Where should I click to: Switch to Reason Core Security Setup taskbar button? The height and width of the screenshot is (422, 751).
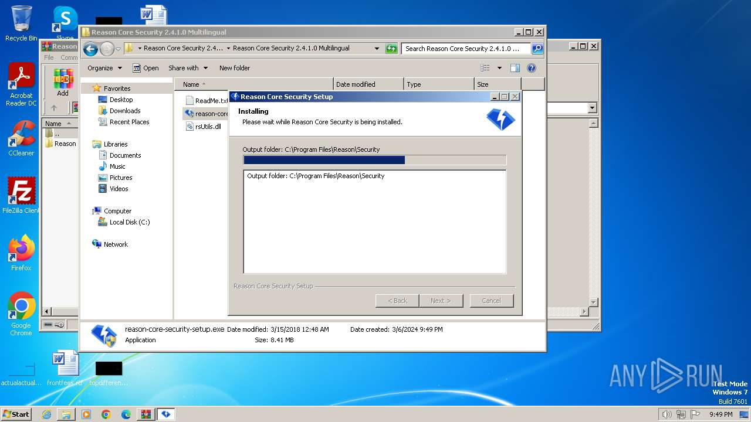166,414
